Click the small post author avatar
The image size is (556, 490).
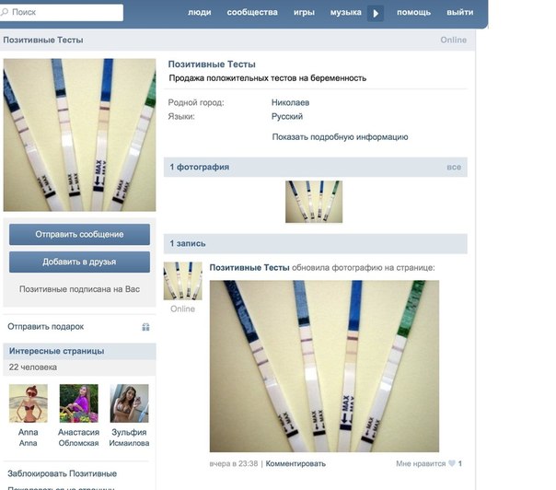(x=182, y=281)
